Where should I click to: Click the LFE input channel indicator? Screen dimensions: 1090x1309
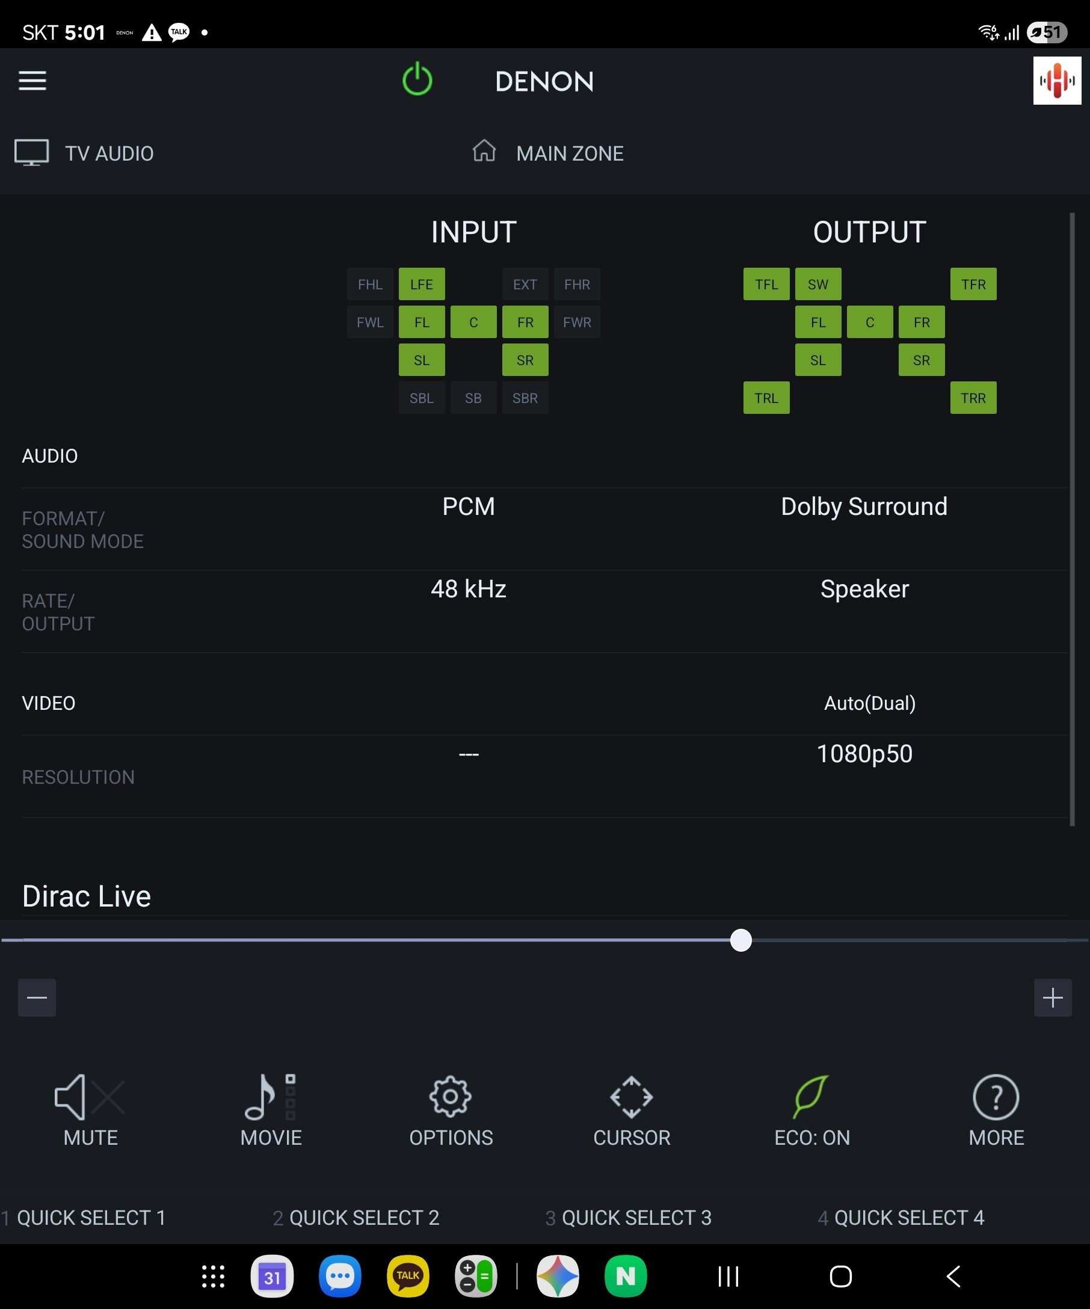(x=422, y=285)
